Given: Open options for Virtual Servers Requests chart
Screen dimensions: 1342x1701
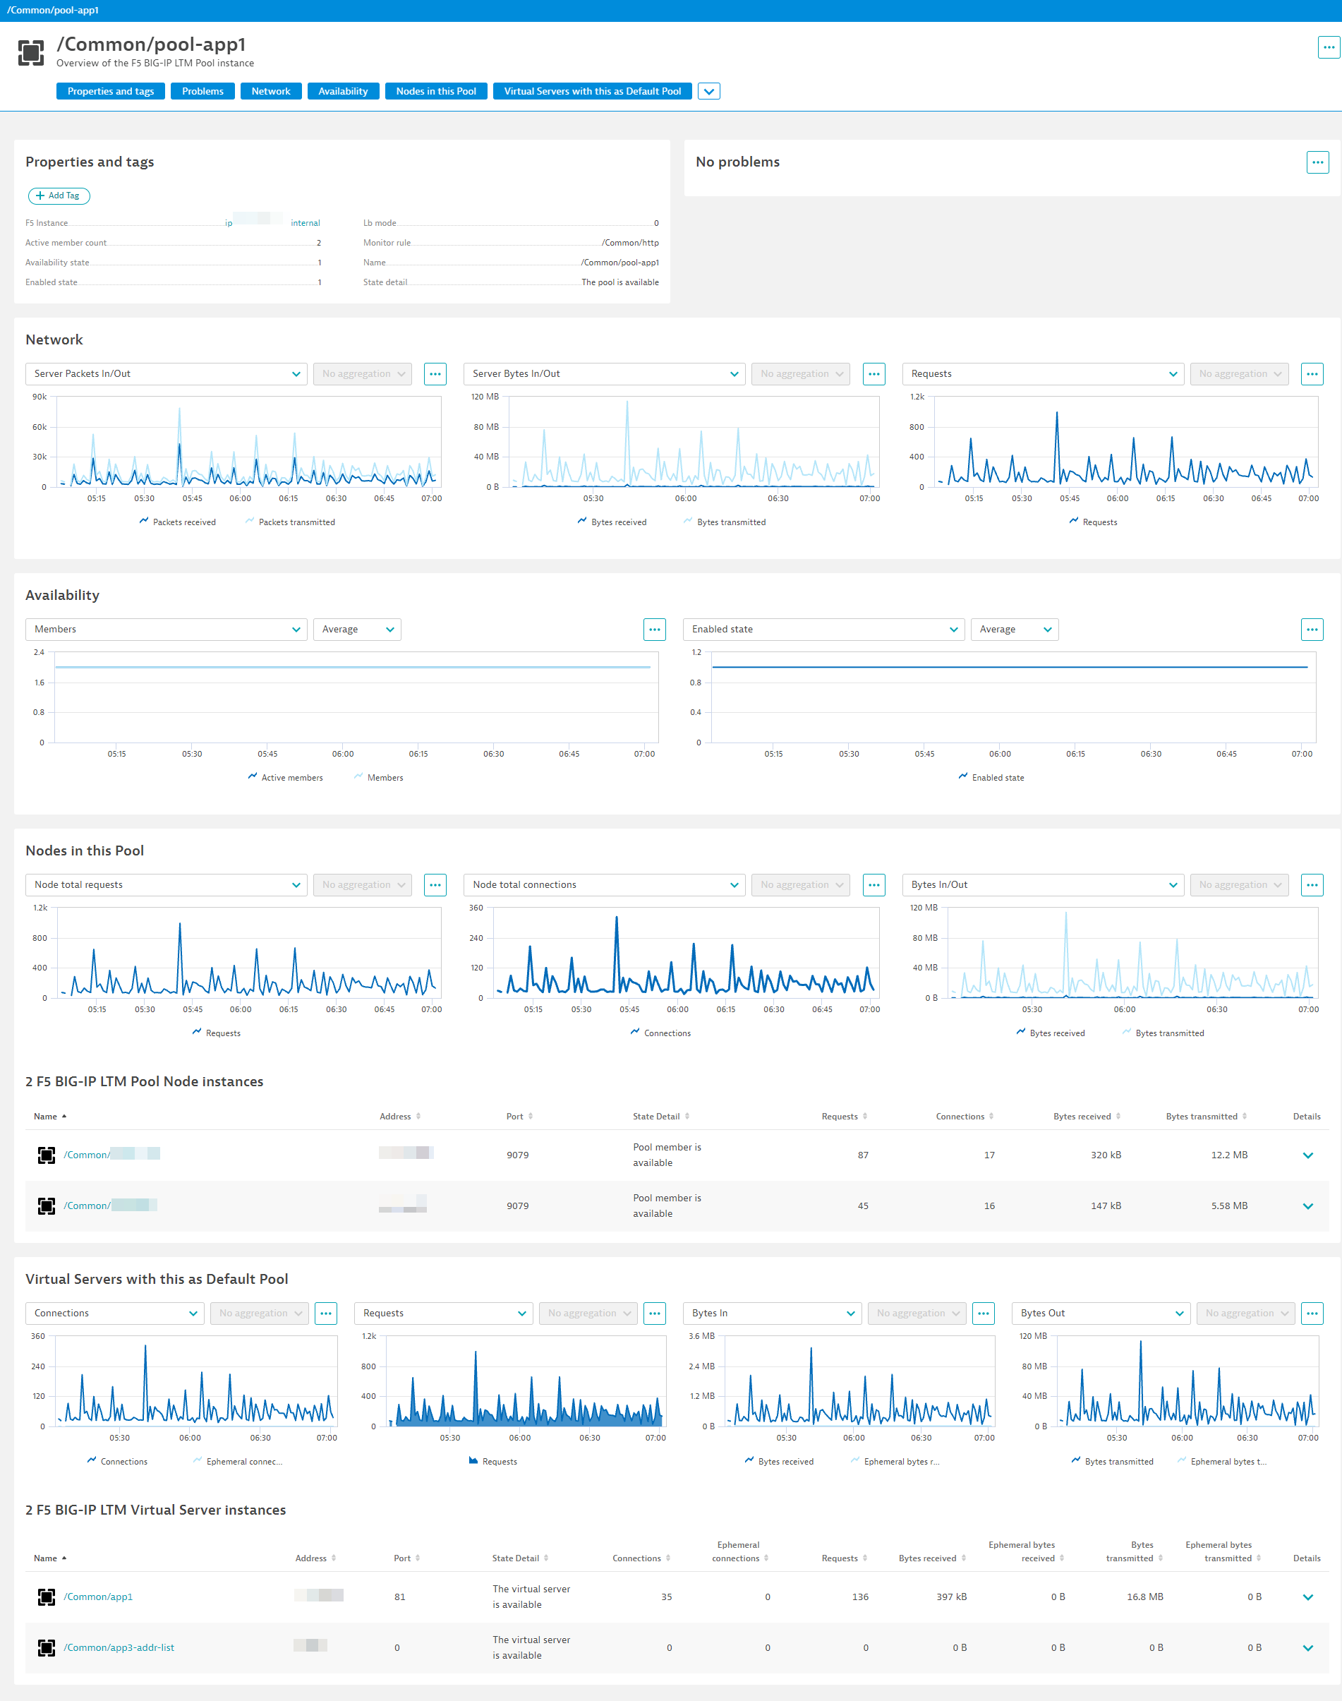Looking at the screenshot, I should click(x=655, y=1314).
